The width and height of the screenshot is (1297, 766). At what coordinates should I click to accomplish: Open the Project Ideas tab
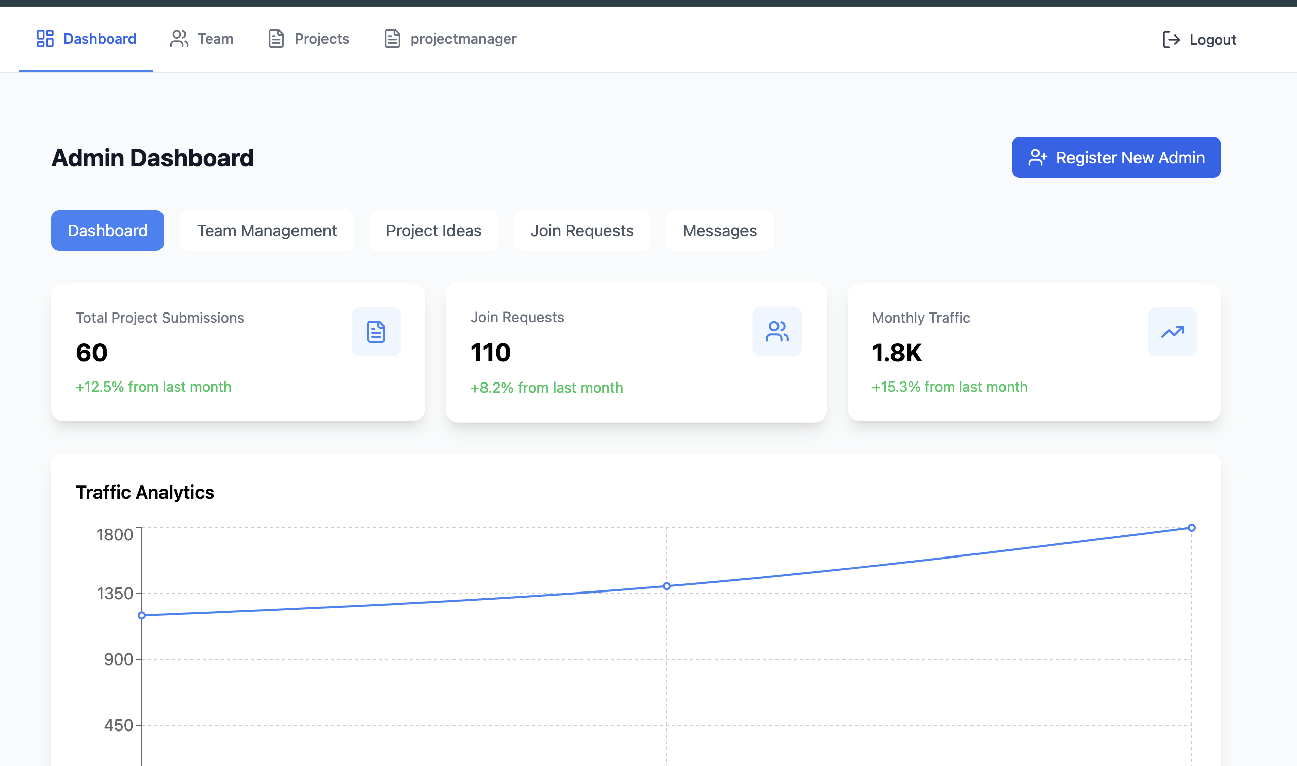[433, 230]
